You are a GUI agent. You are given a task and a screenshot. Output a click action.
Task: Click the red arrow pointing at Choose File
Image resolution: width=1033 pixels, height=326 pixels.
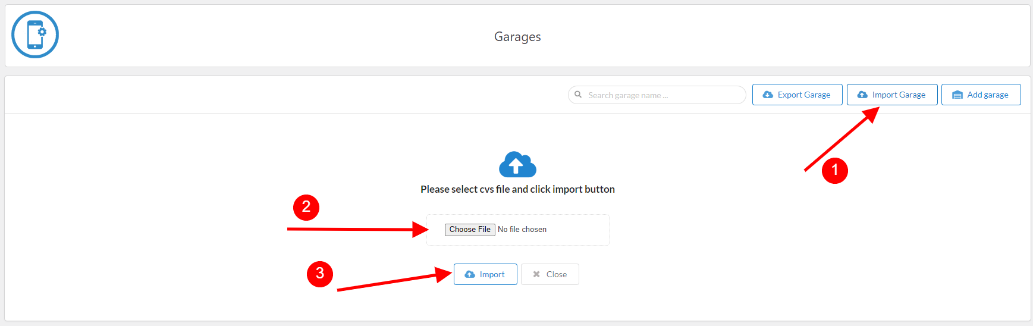tap(357, 229)
